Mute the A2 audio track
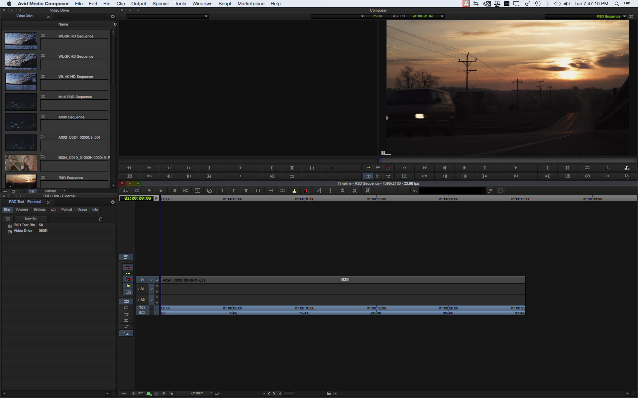This screenshot has height=398, width=638. pyautogui.click(x=157, y=302)
